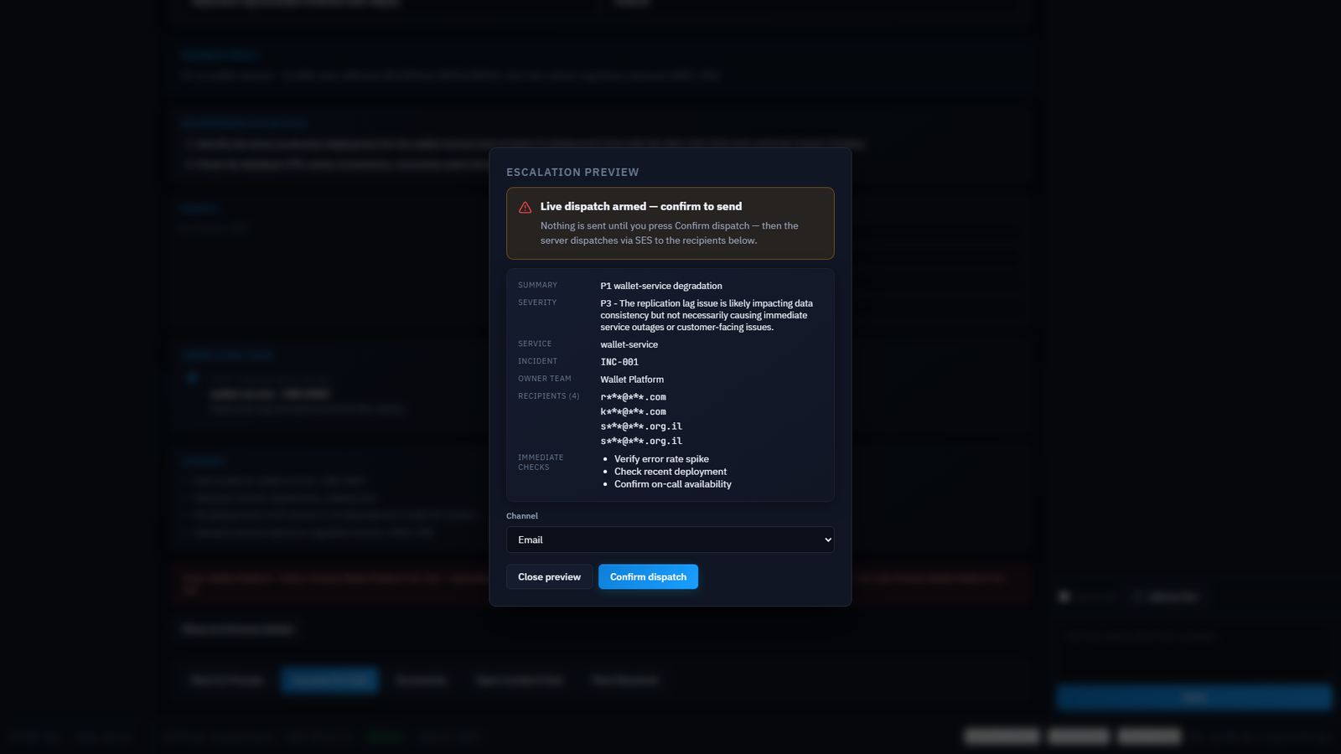Click the 'RECIPIENTS (4)' label
The height and width of the screenshot is (754, 1341).
pos(548,396)
